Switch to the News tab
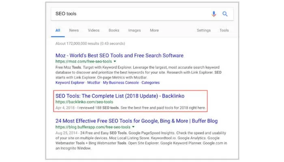The image size is (284, 162). pyautogui.click(x=74, y=30)
